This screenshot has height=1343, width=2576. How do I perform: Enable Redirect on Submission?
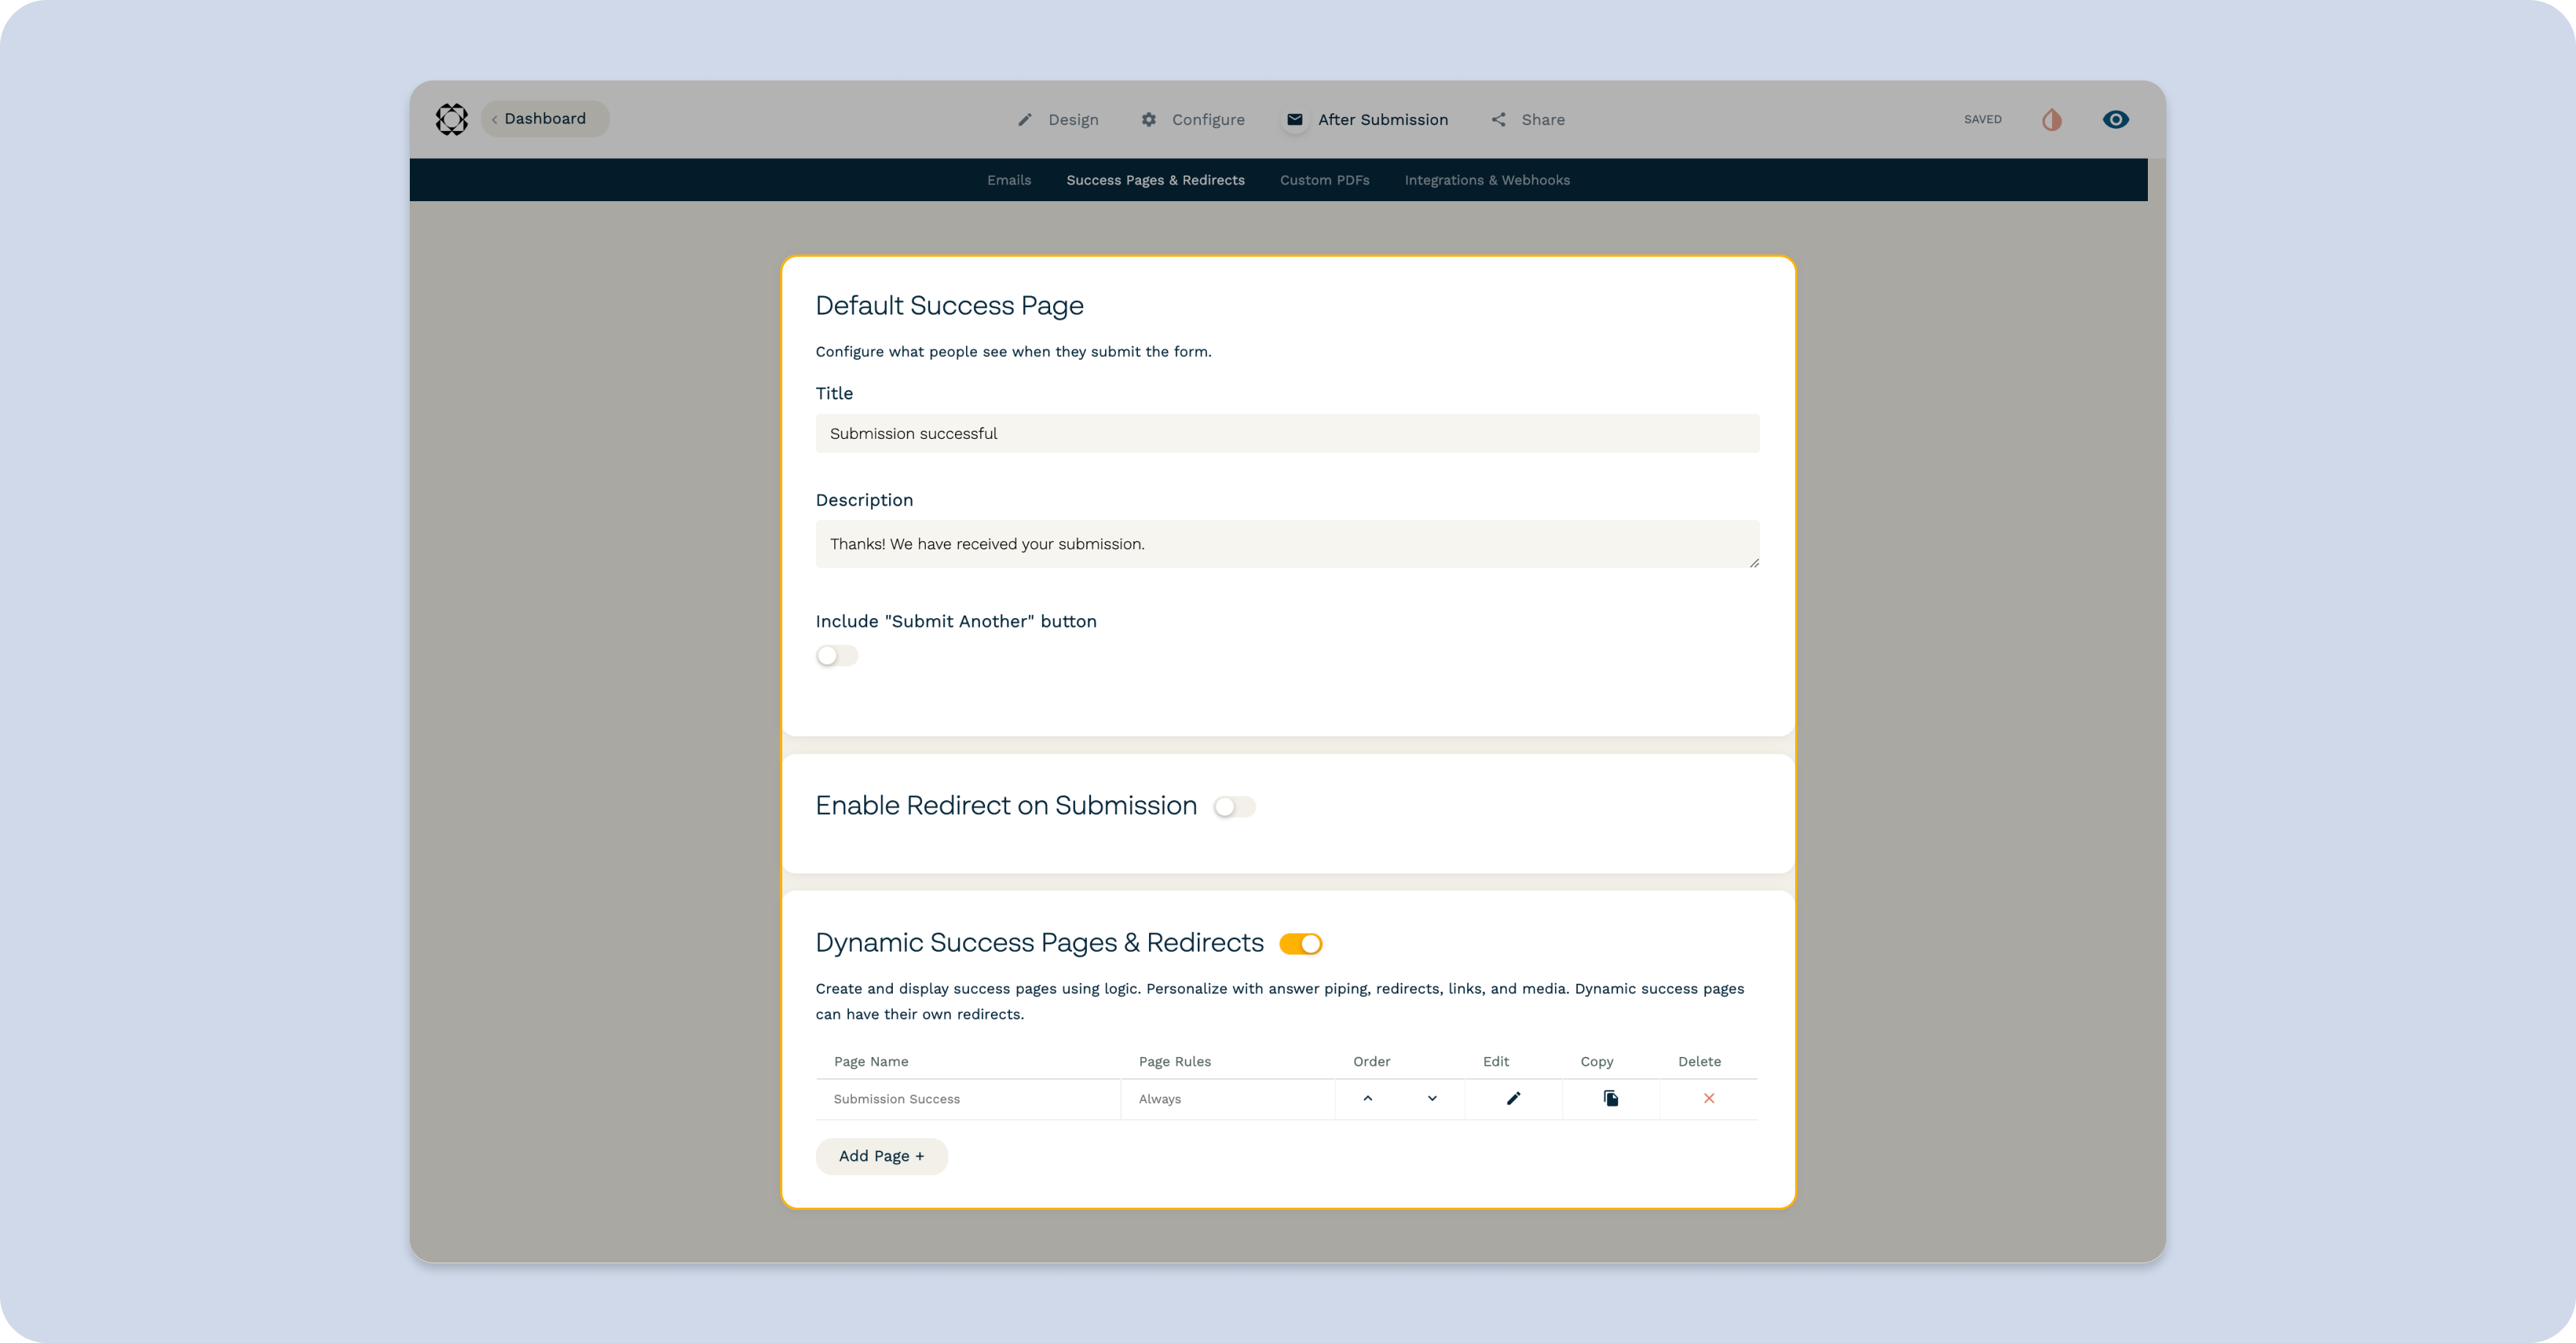pos(1235,806)
